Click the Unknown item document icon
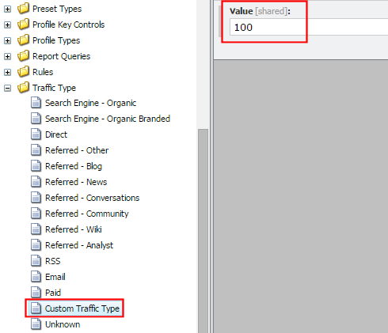This screenshot has height=333, width=388. click(36, 324)
